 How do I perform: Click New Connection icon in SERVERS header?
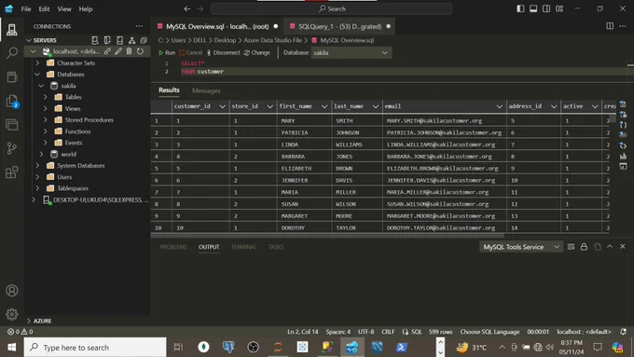point(94,40)
